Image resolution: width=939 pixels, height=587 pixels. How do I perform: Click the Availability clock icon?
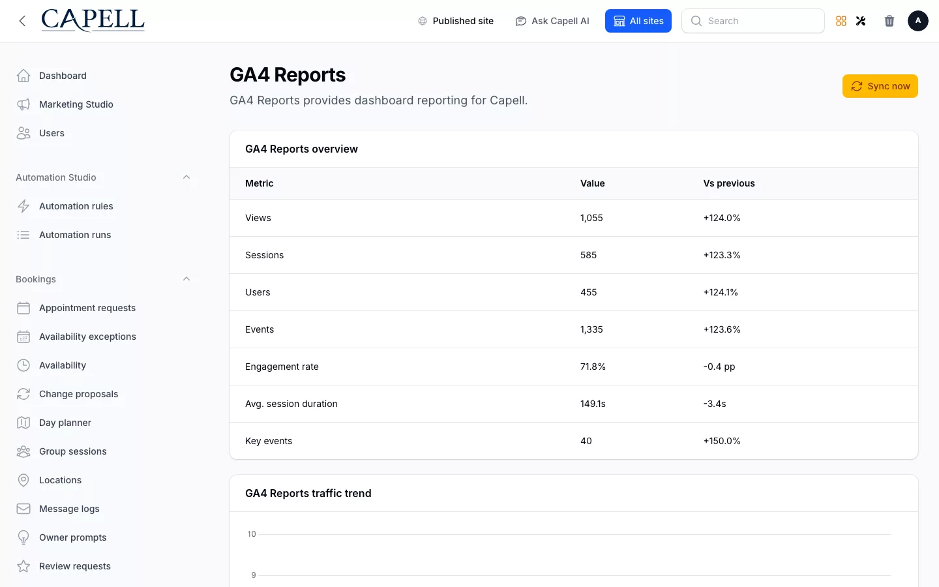[x=23, y=365]
